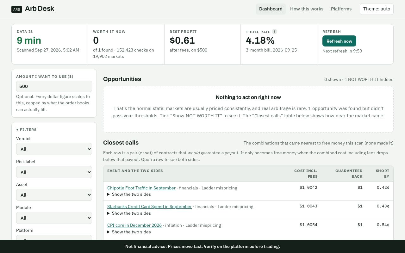Expand the two sides for Chipotle row
This screenshot has height=253, width=405.
129,194
